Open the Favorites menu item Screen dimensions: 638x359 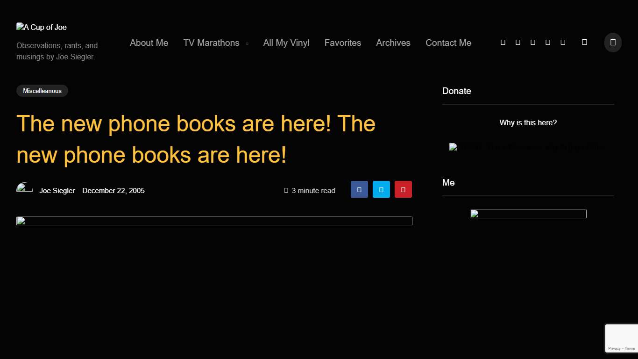click(x=343, y=43)
